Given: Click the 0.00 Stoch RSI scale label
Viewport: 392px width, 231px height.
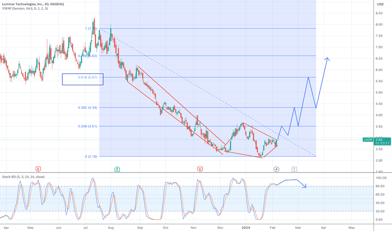Looking at the screenshot, I should pyautogui.click(x=379, y=220).
